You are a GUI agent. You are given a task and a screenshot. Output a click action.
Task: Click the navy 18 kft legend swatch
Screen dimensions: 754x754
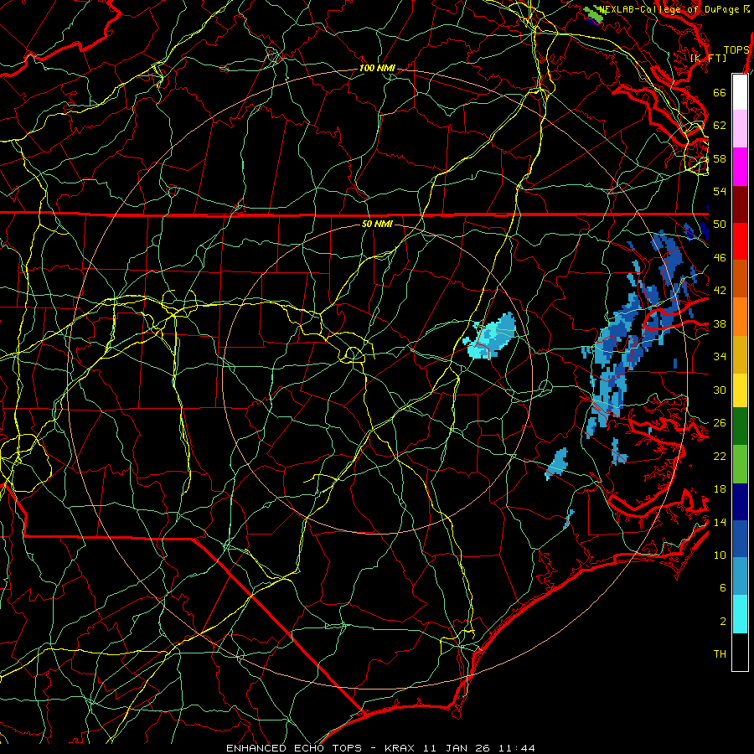point(740,502)
